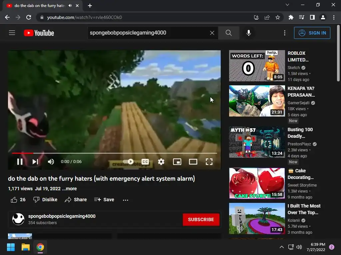Reload the page
341x255 pixels.
point(29,17)
